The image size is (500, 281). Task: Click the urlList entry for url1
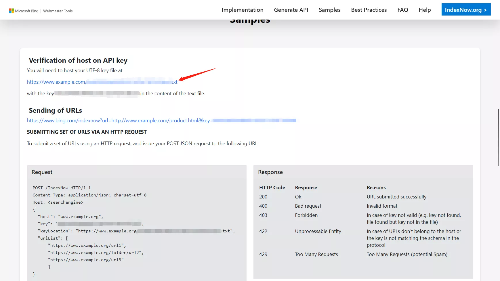87,245
